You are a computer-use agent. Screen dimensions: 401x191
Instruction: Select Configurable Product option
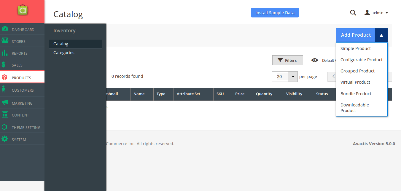(x=362, y=60)
